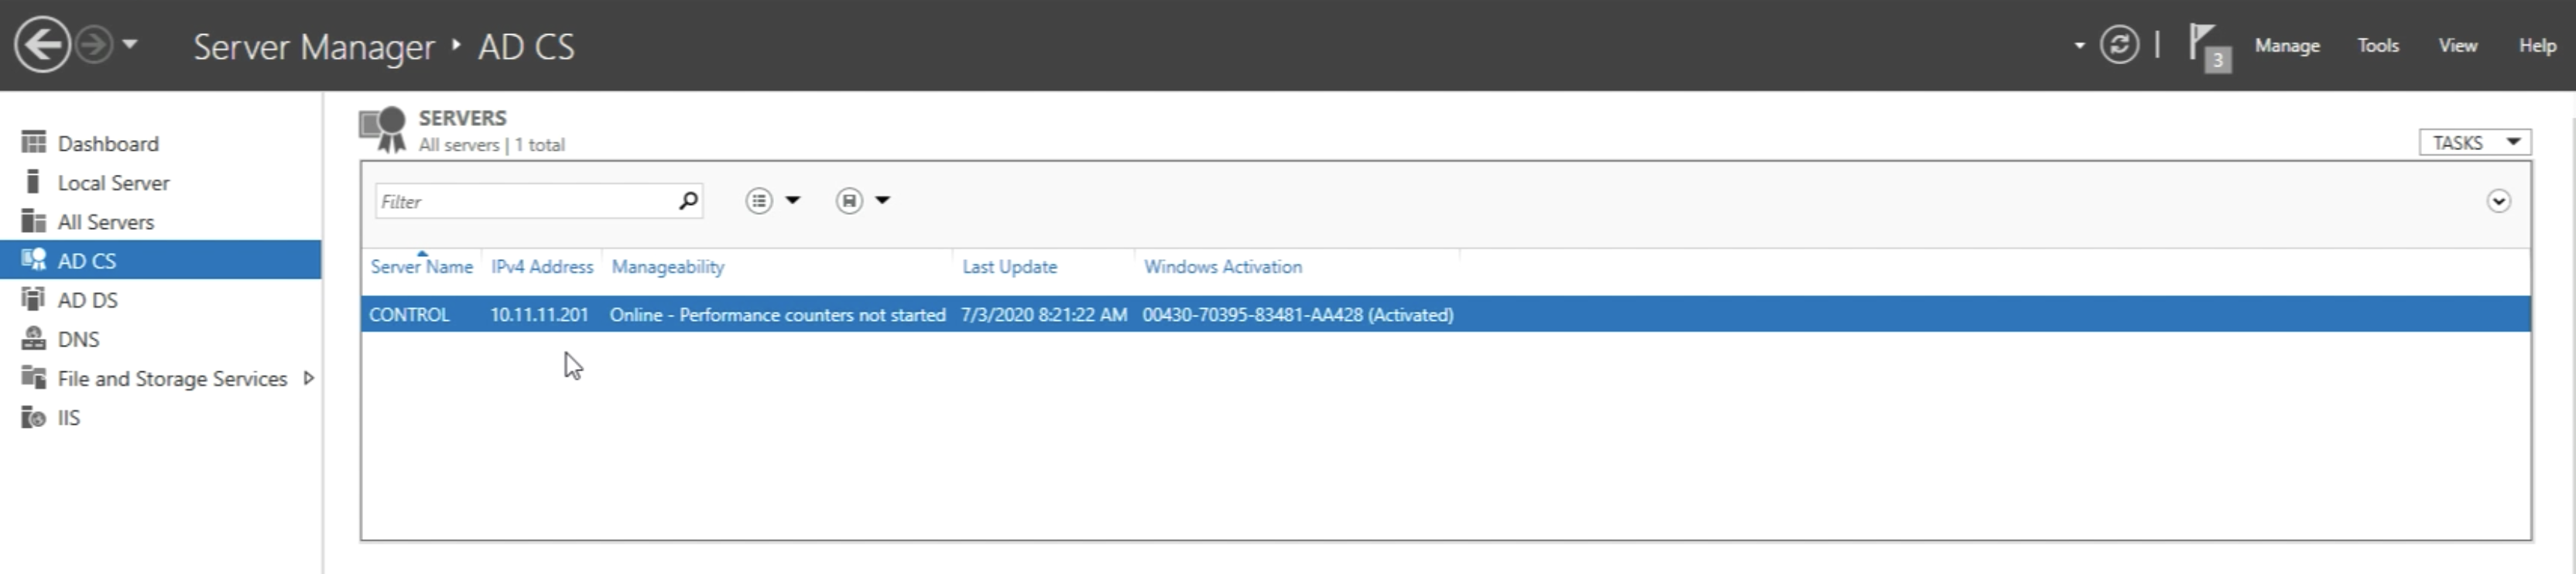Click the AD DS sidebar icon
Image resolution: width=2576 pixels, height=574 pixels.
[x=34, y=299]
